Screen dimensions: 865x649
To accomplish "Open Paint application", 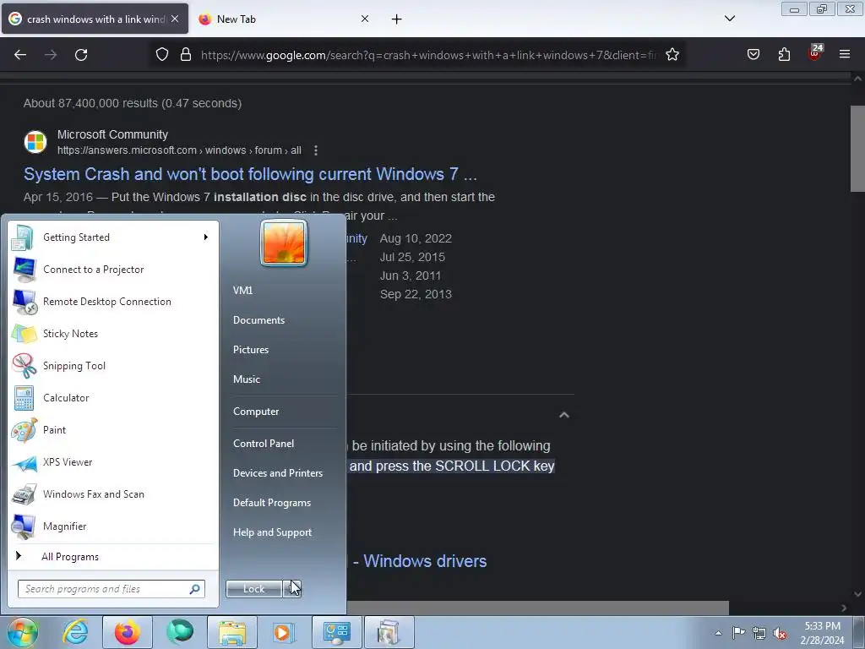I will tap(113, 430).
